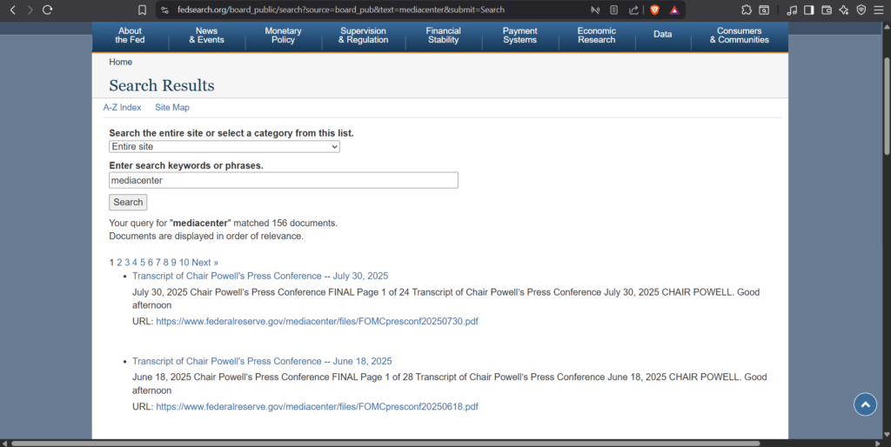Screen dimensions: 891x447
Task: Click the address bar URL
Action: point(340,10)
